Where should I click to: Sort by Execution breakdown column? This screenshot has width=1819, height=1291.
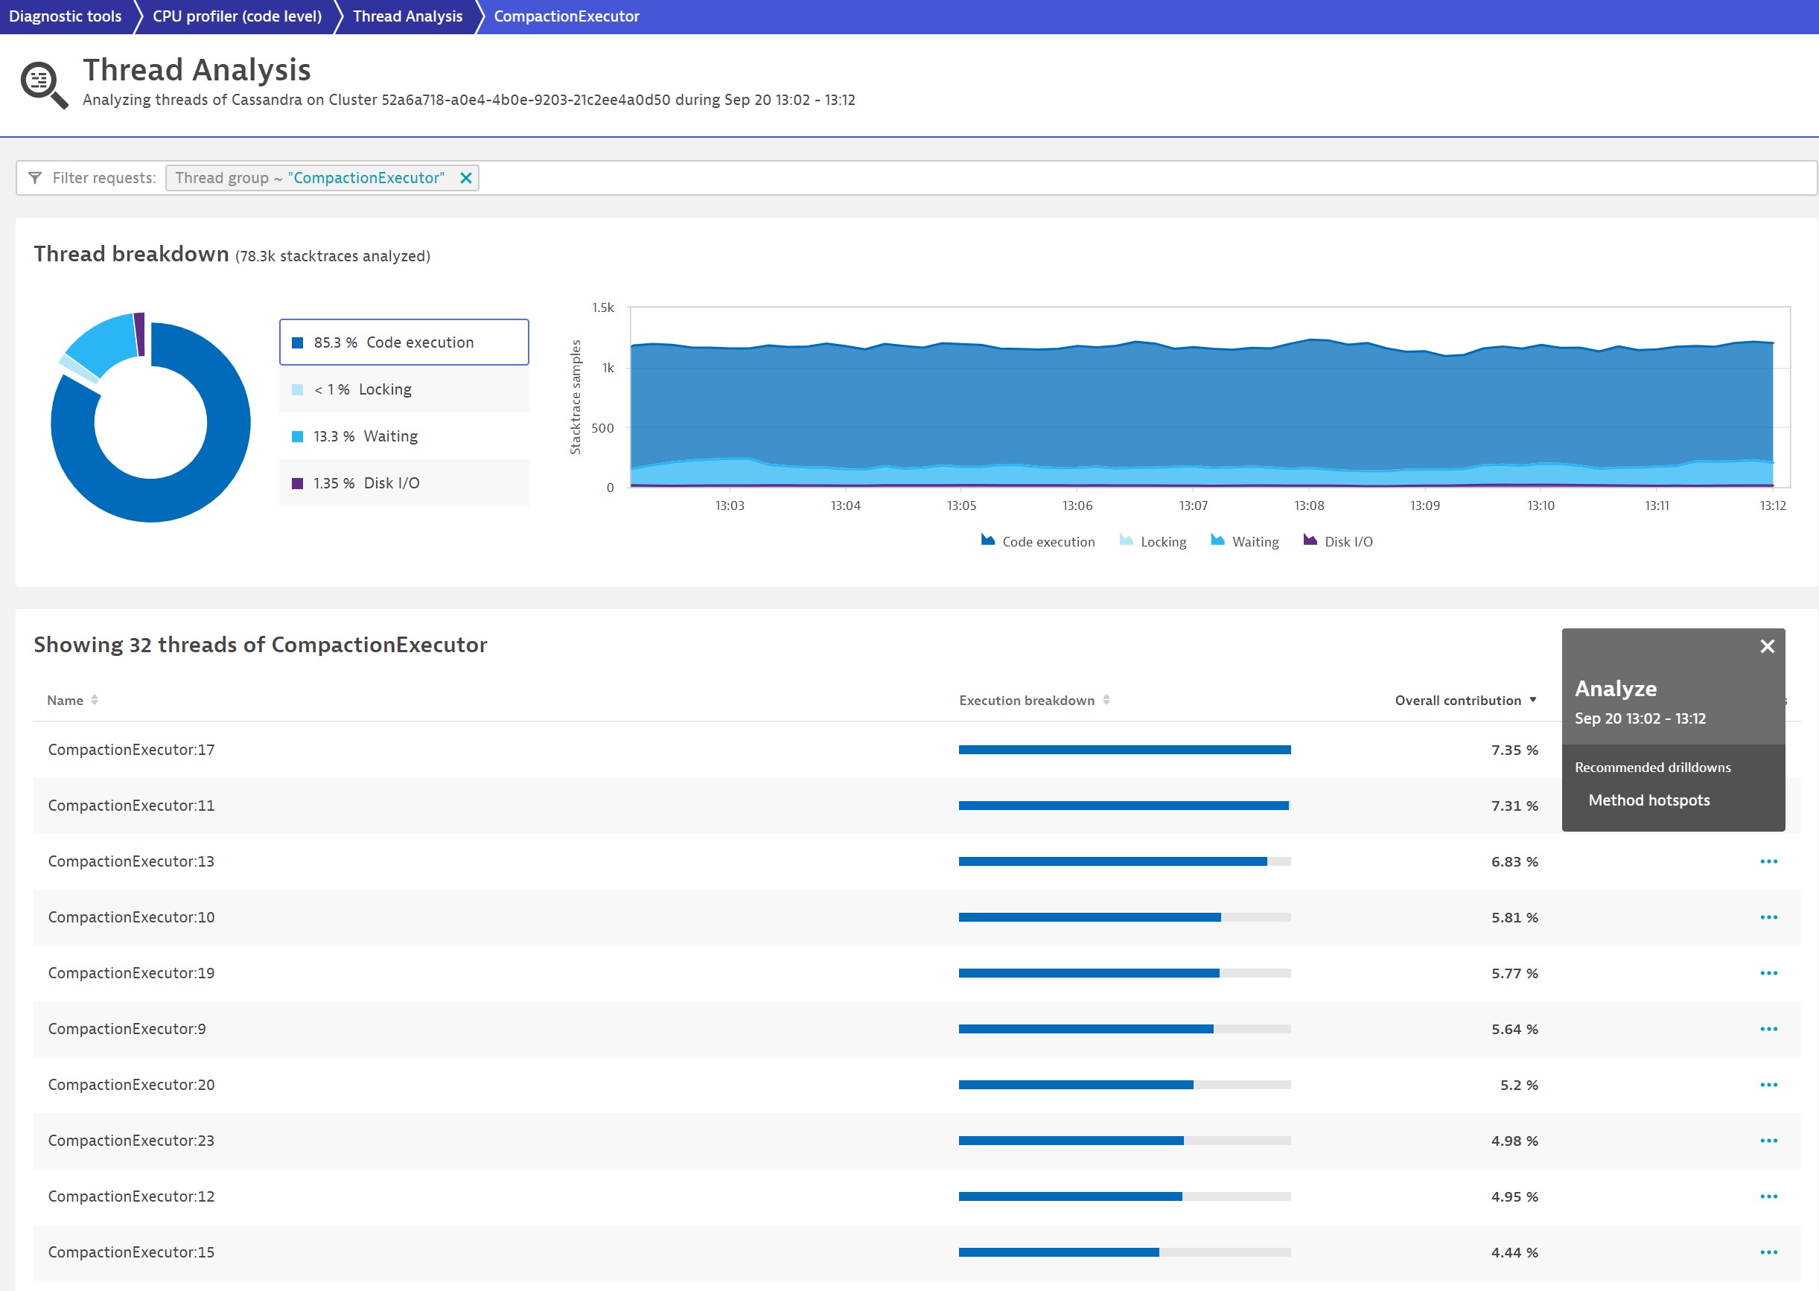point(1033,701)
